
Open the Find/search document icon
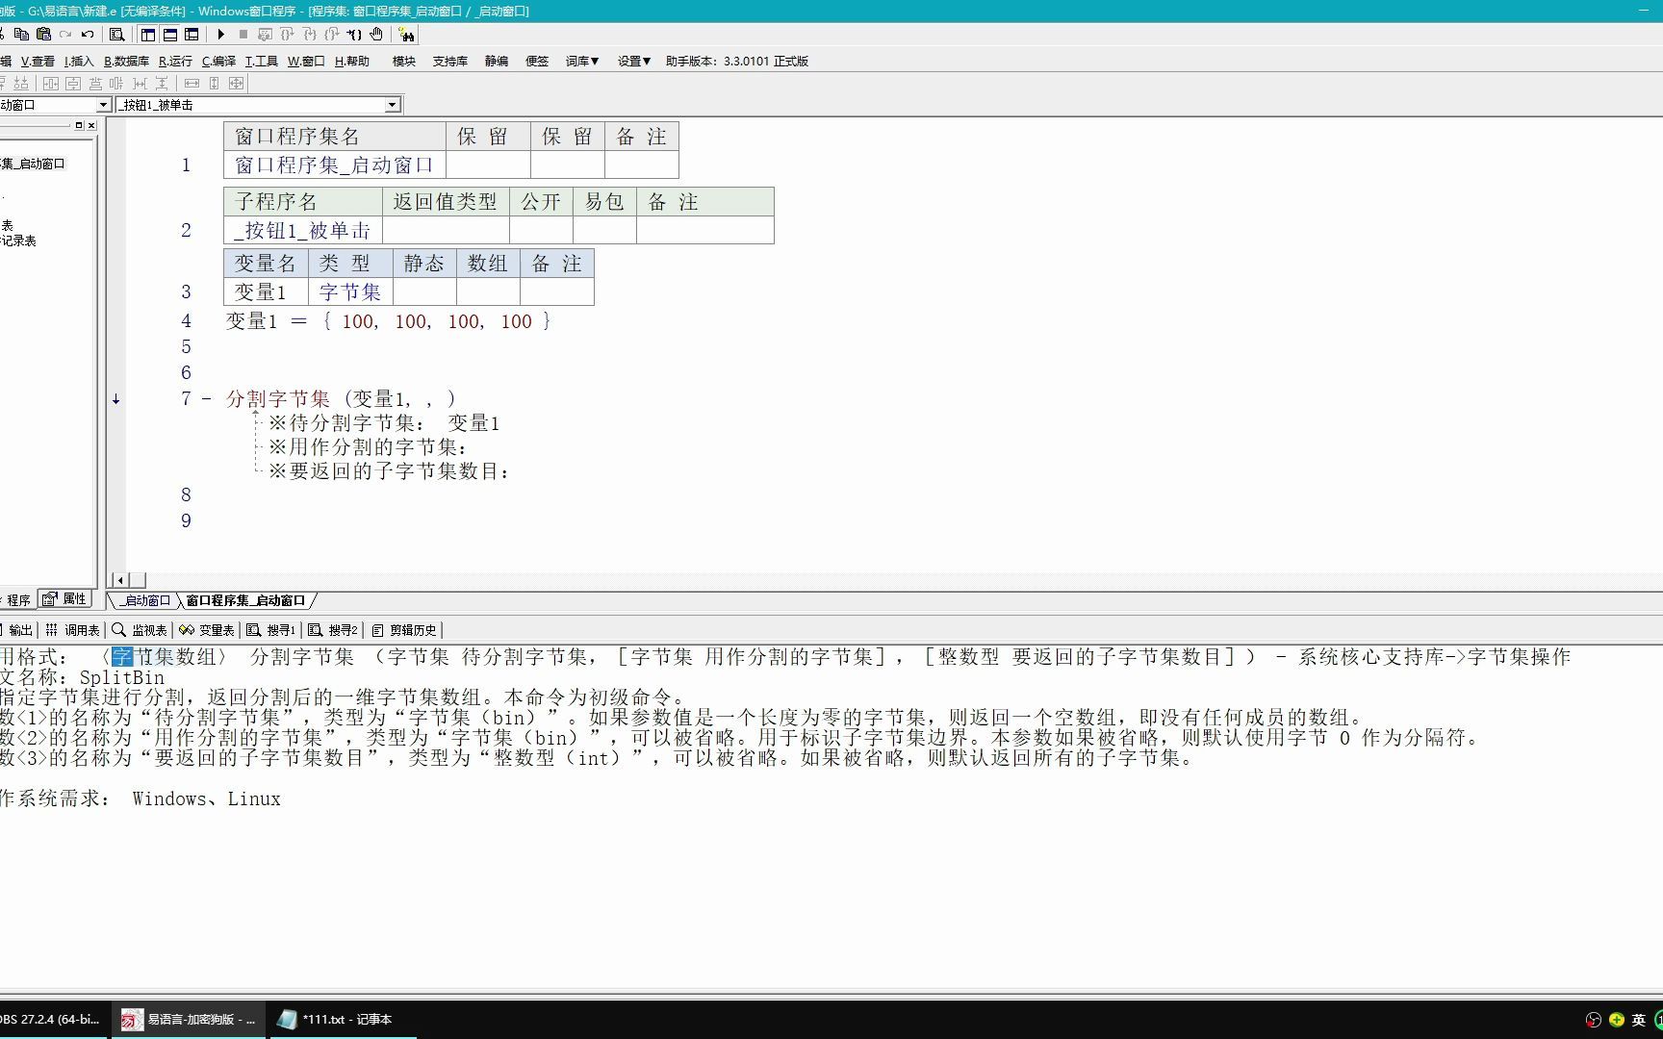click(116, 35)
